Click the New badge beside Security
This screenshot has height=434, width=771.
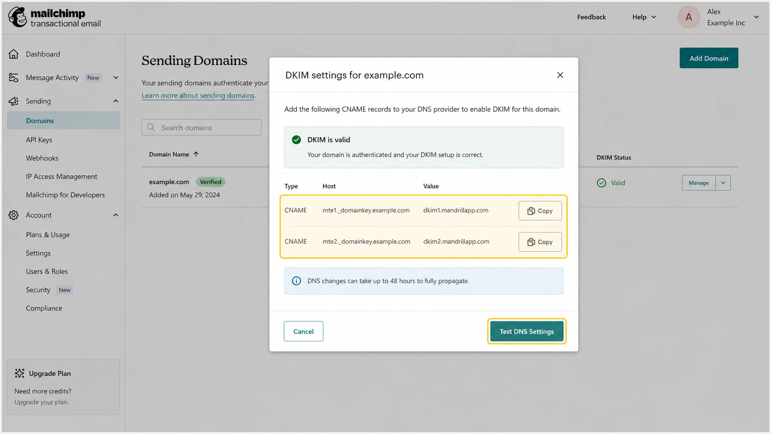[x=65, y=290]
